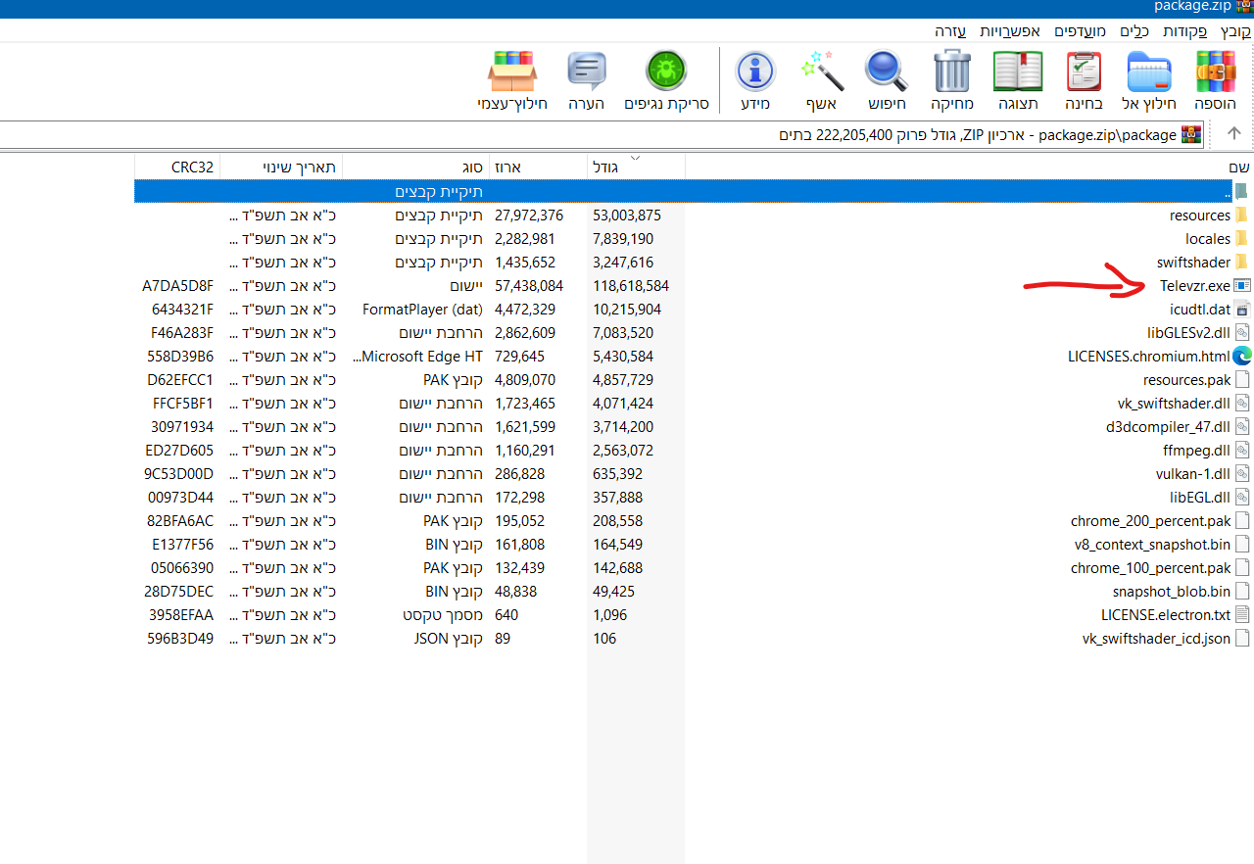Viewport: 1254px width, 864px height.
Task: Click the Televzr.exe application icon
Action: [1242, 285]
